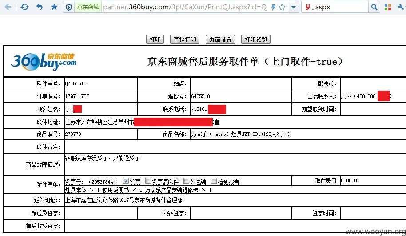The height and width of the screenshot is (236, 406).
Task: Click the lightning speed mode icon
Action: pos(273,7)
